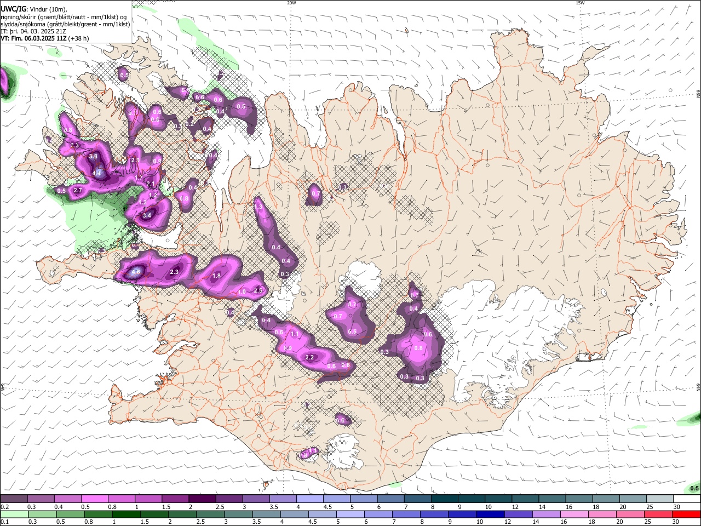
Task: Click the '4.6' precipitation value on the map
Action: pos(136,271)
